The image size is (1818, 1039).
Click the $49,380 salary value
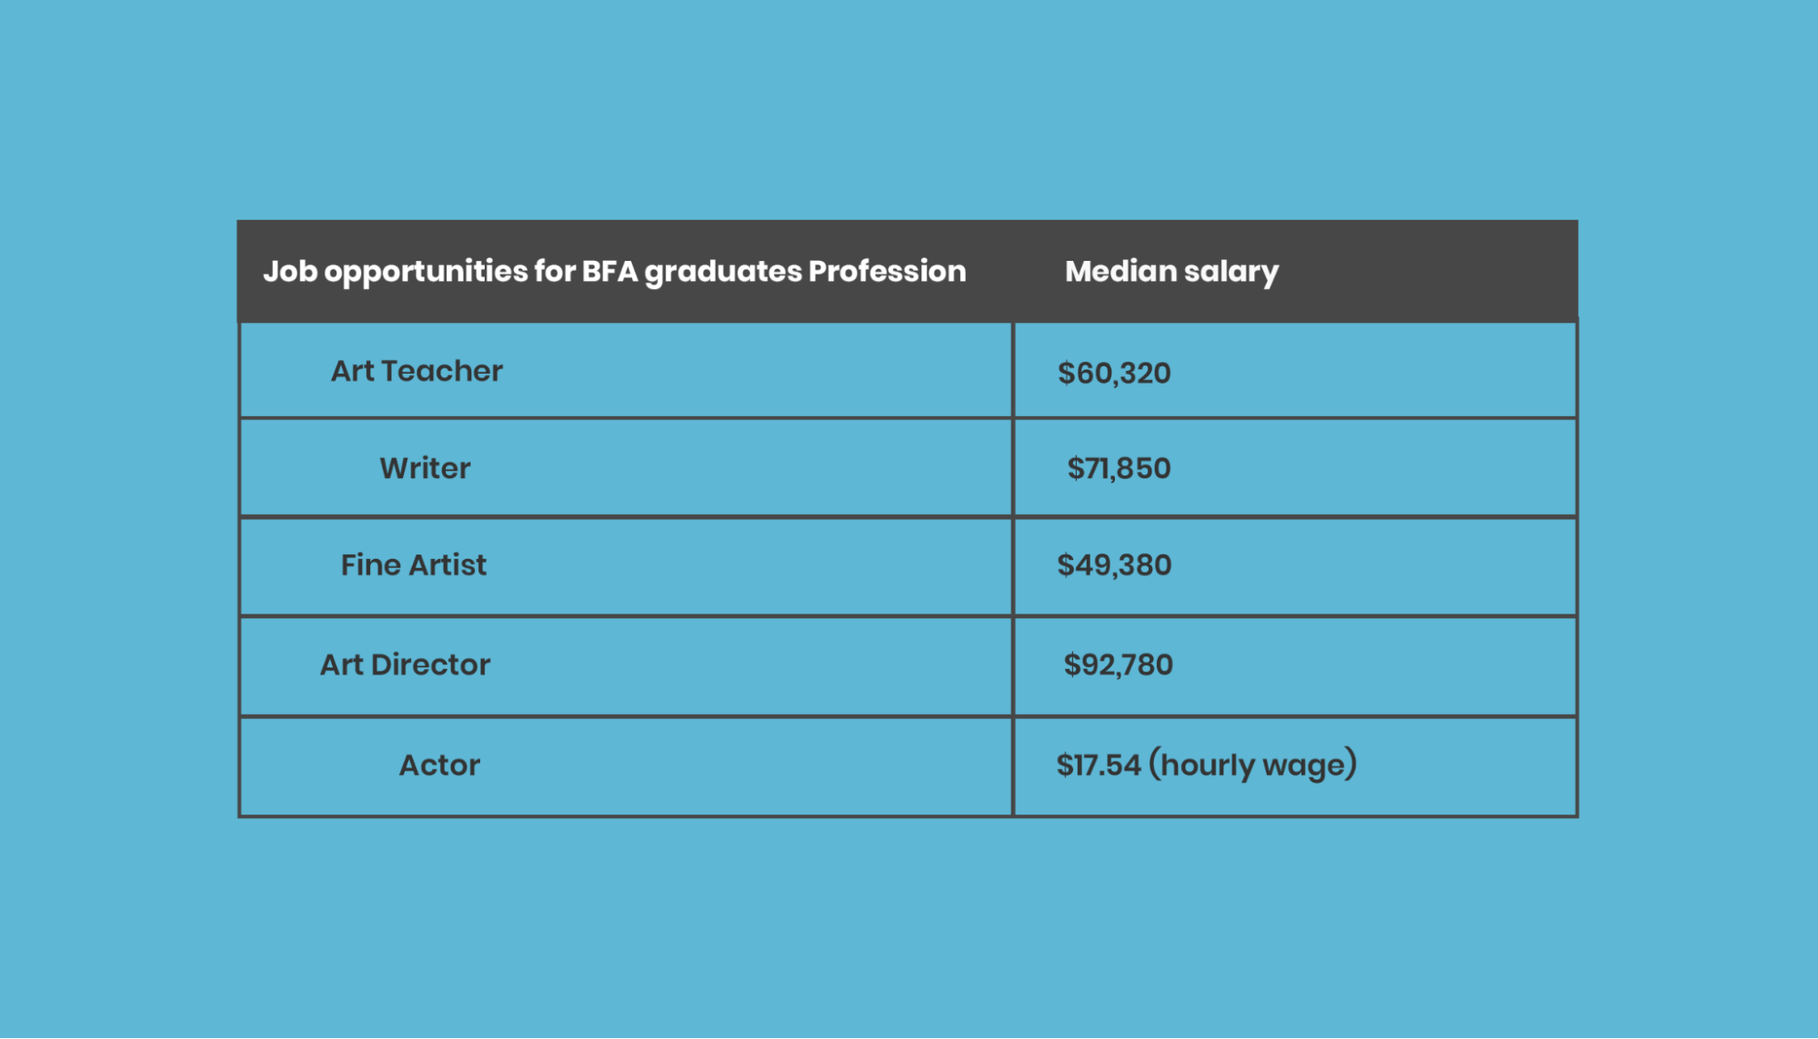[x=1114, y=565]
